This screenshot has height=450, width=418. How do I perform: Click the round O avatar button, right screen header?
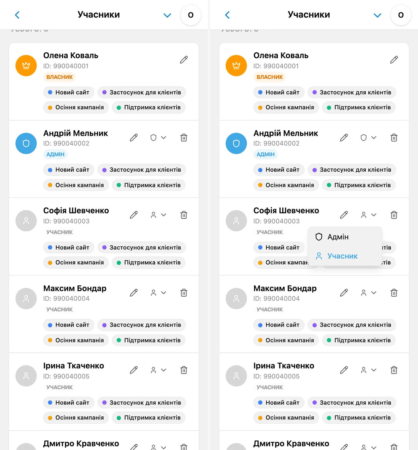click(x=401, y=15)
